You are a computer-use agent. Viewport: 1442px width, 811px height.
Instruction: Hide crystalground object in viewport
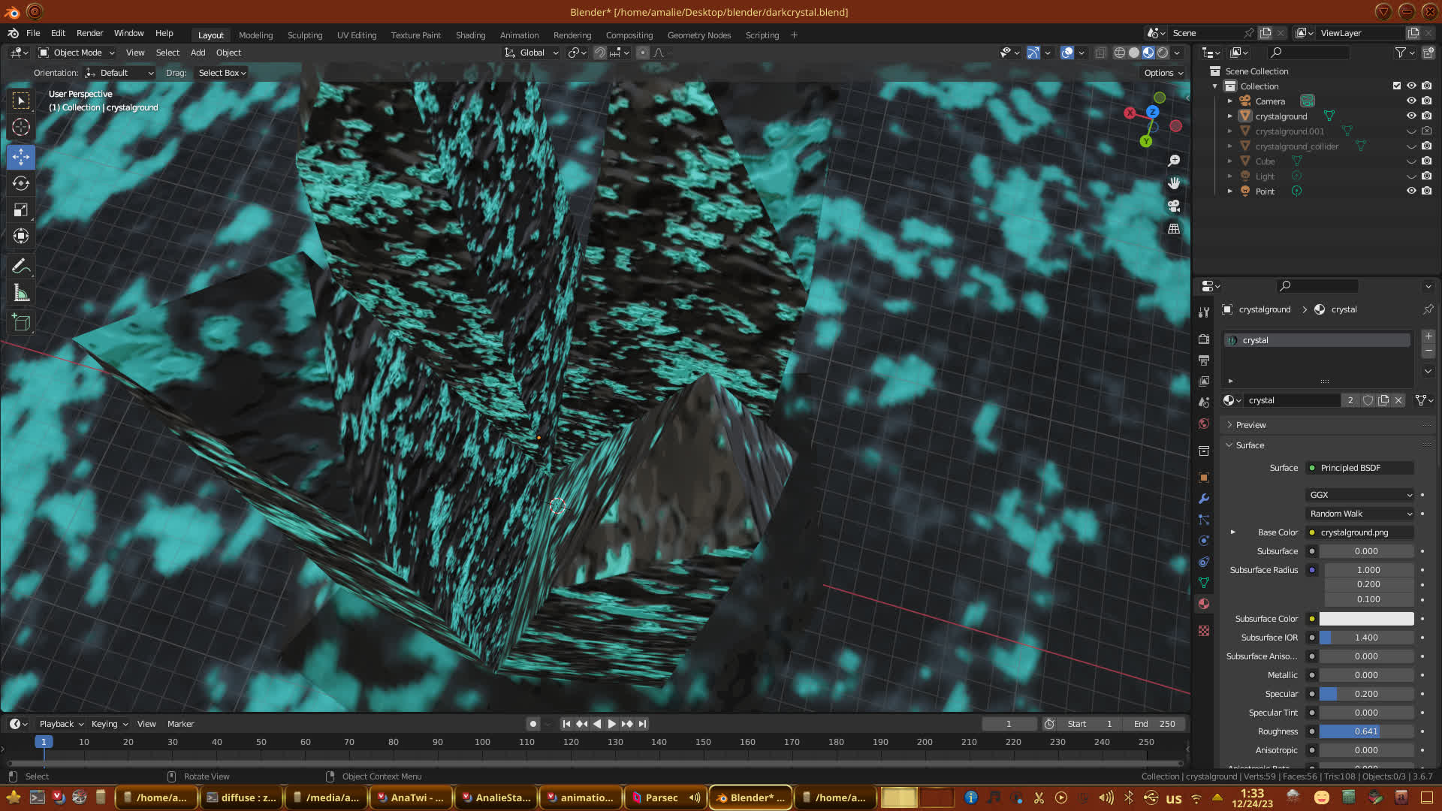[1411, 116]
